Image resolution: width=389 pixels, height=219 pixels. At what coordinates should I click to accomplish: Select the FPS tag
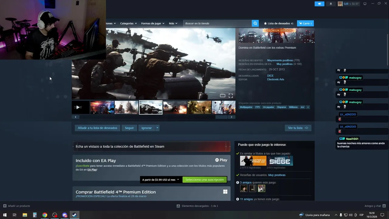[257, 107]
